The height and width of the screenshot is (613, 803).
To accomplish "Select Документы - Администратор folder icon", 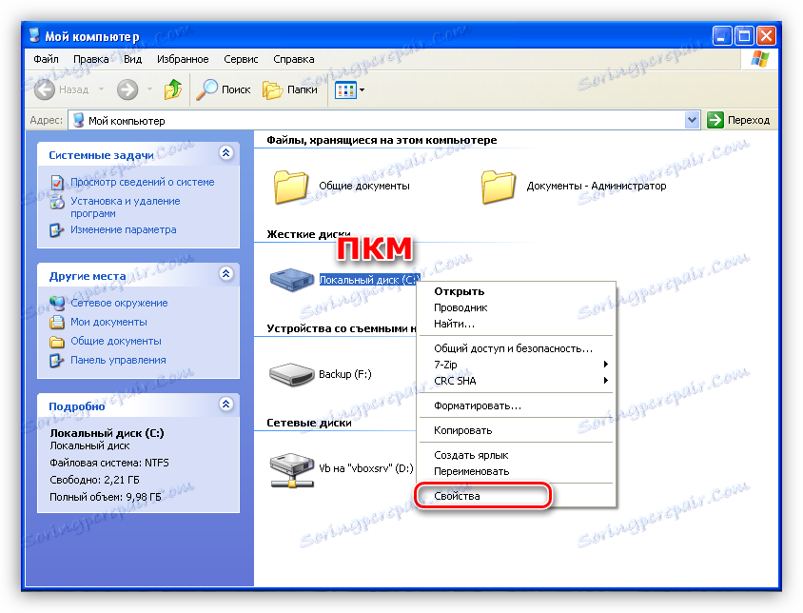I will tap(498, 187).
